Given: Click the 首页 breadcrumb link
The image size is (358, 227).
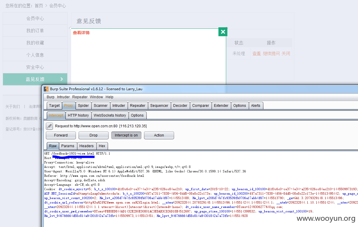Looking at the screenshot, I should coord(39,6).
